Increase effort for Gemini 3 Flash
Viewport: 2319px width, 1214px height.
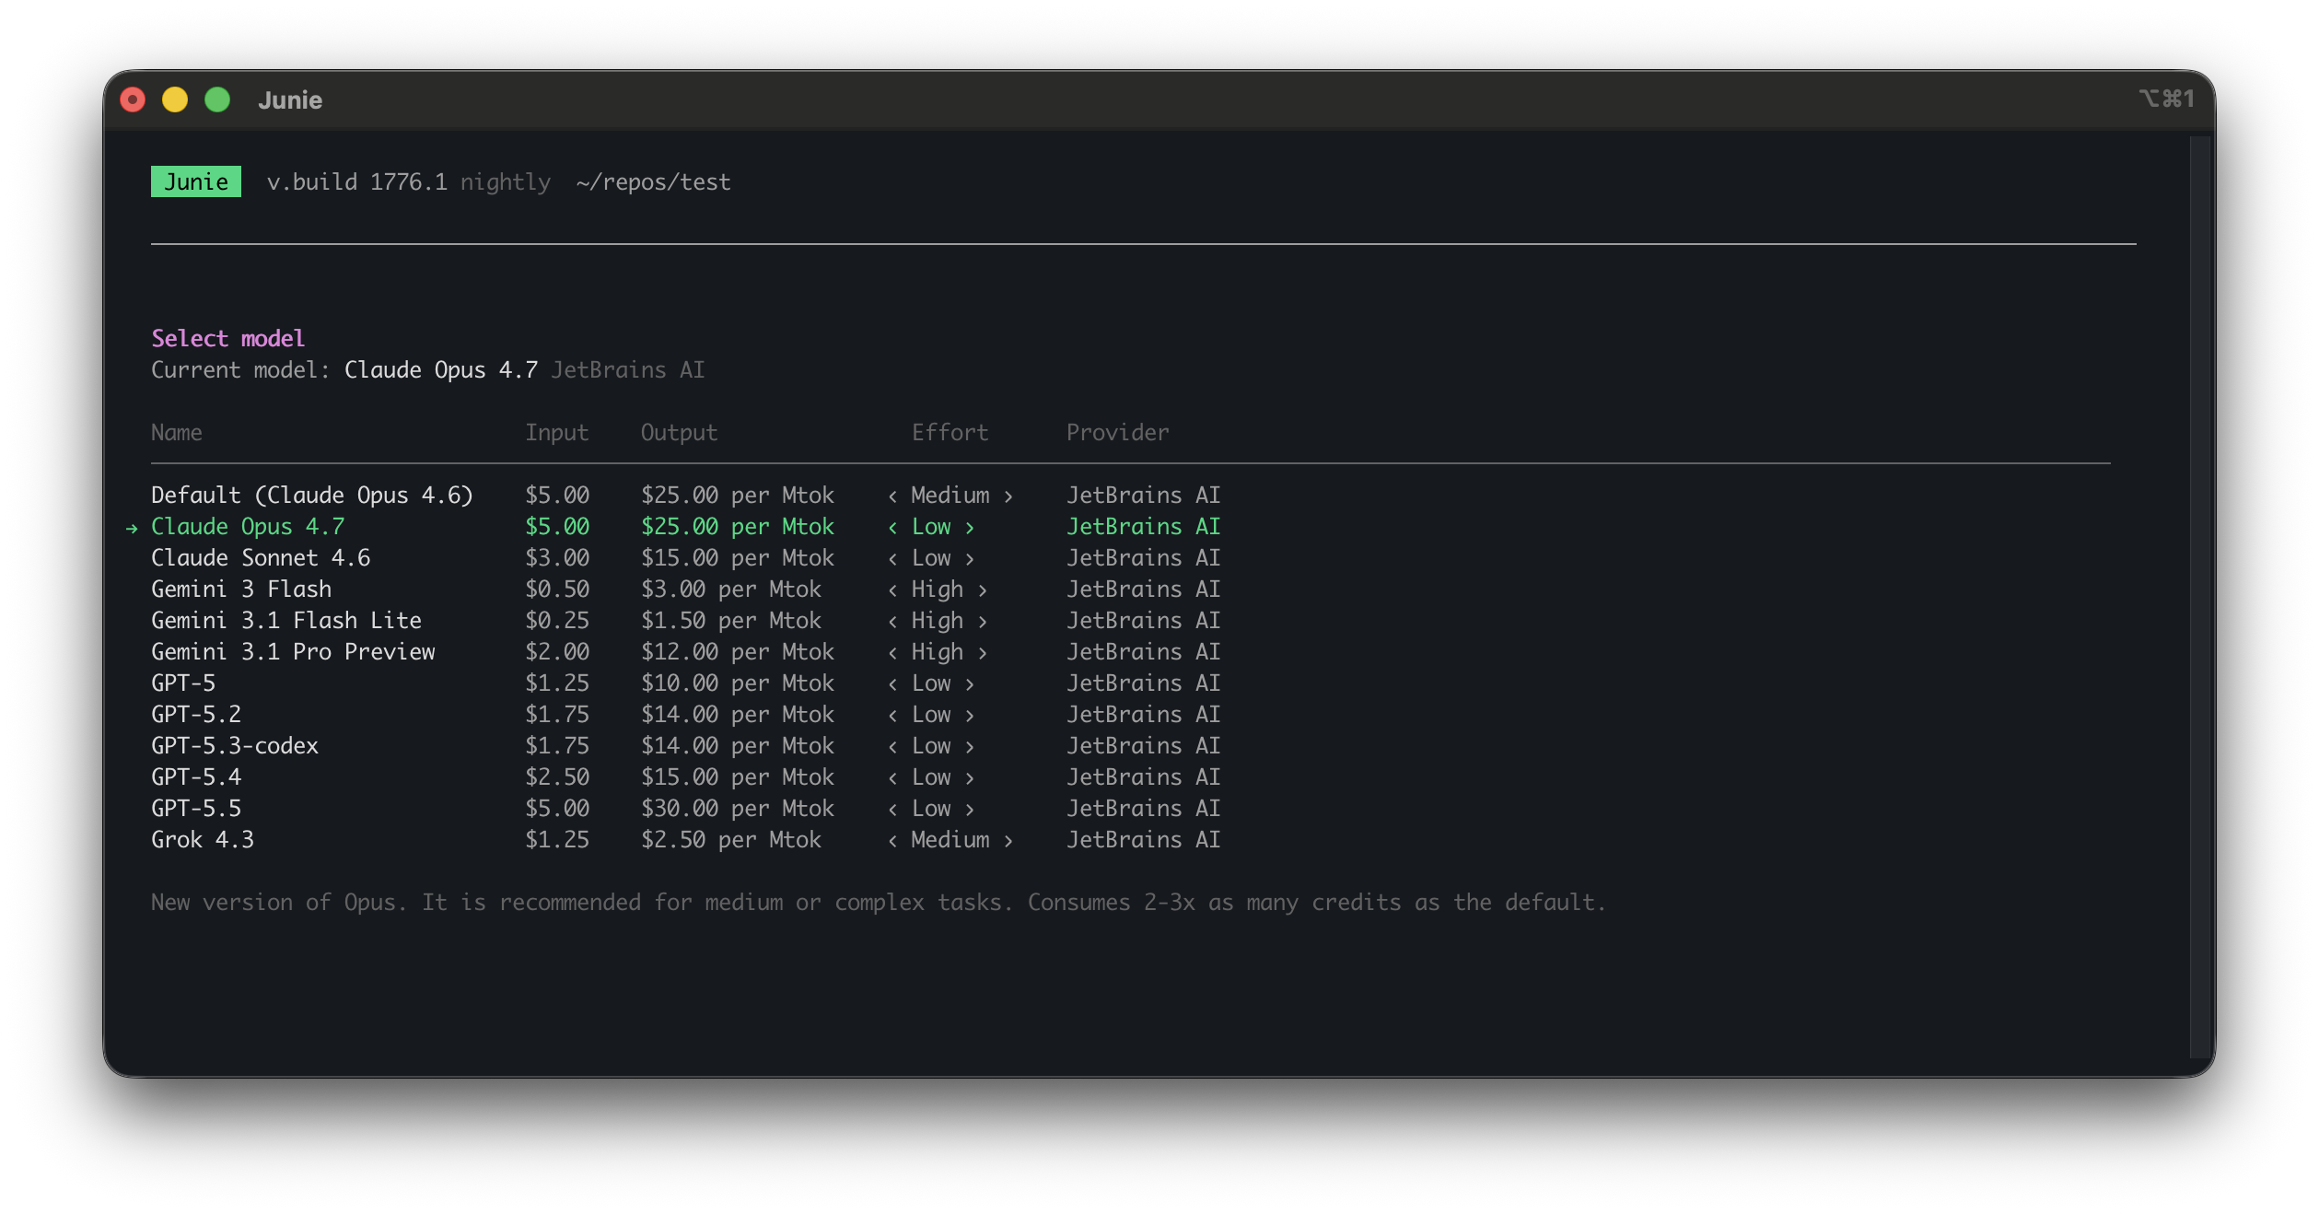983,590
